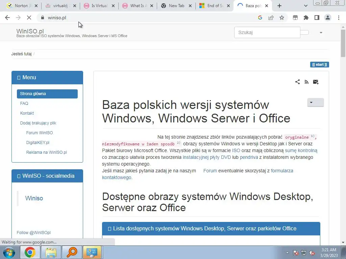
Task: Open the sumę kontrolną link
Action: 301,151
